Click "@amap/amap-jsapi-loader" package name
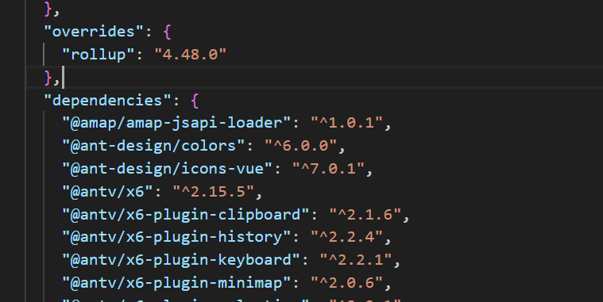 177,123
